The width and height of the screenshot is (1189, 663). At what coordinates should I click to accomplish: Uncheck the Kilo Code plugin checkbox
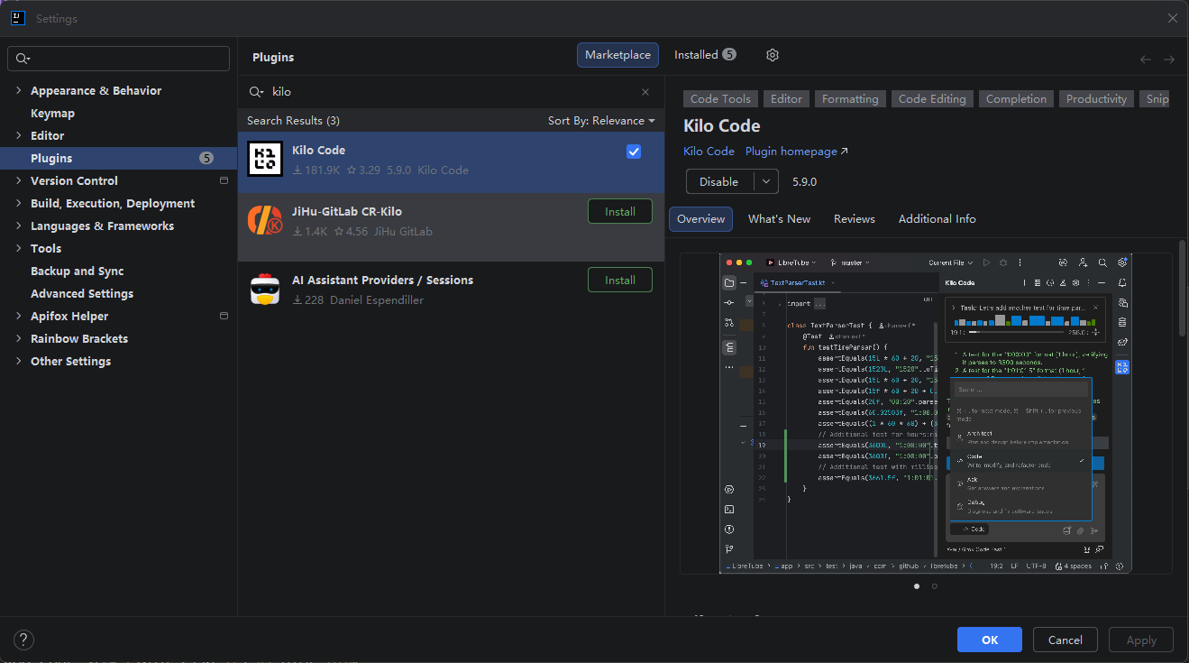634,151
